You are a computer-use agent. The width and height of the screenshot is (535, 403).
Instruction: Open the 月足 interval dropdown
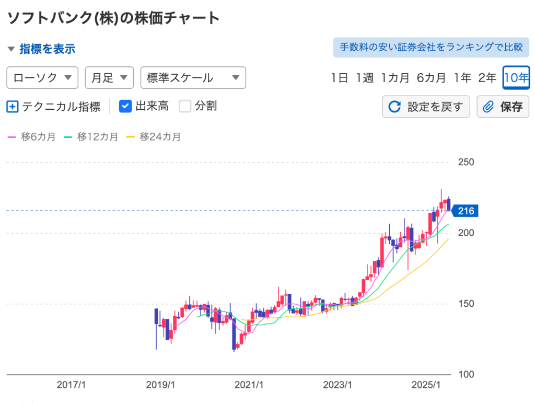[x=109, y=78]
